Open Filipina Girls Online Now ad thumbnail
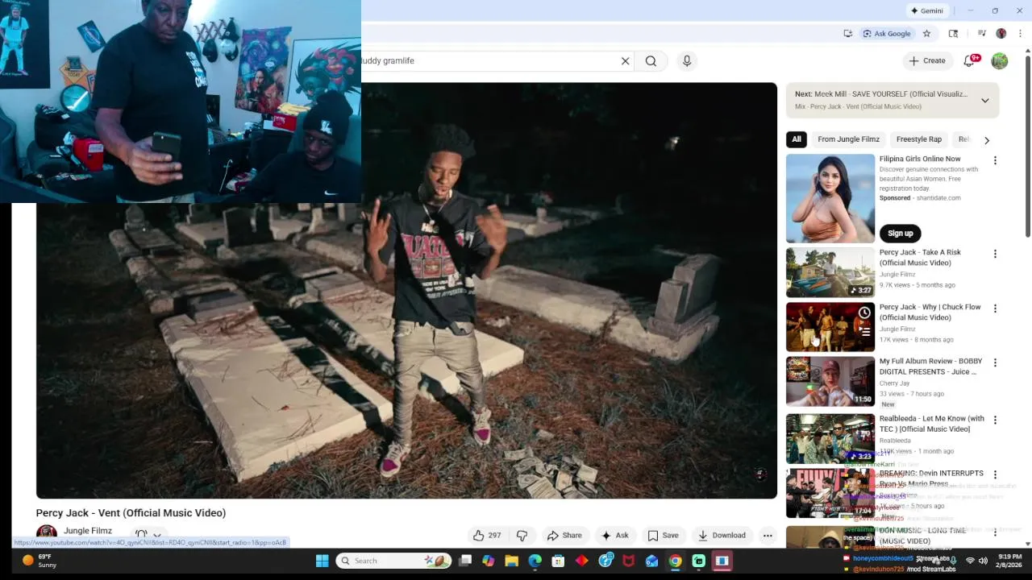 830,198
